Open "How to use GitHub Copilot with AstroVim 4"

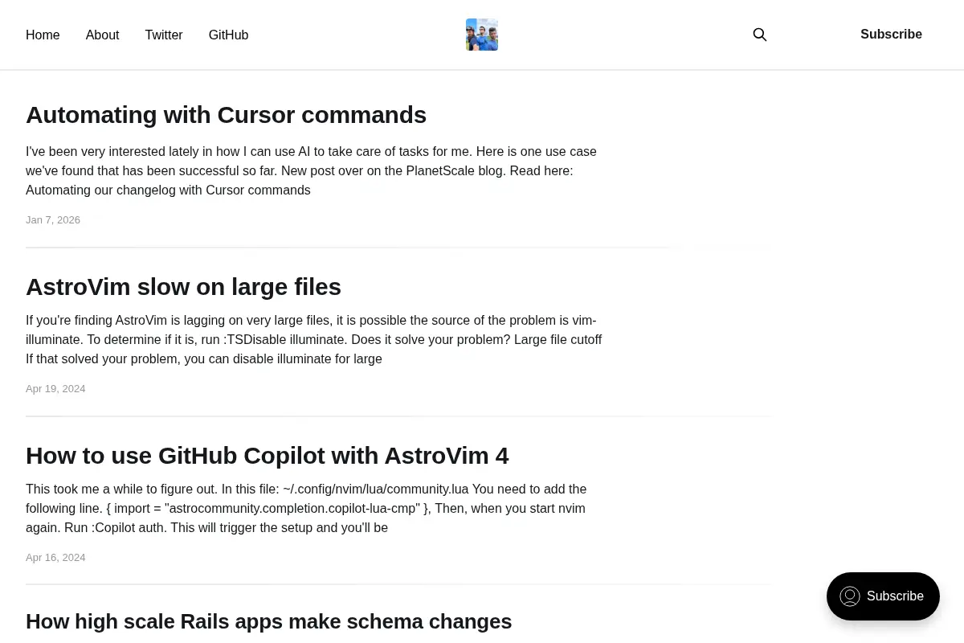pyautogui.click(x=267, y=456)
